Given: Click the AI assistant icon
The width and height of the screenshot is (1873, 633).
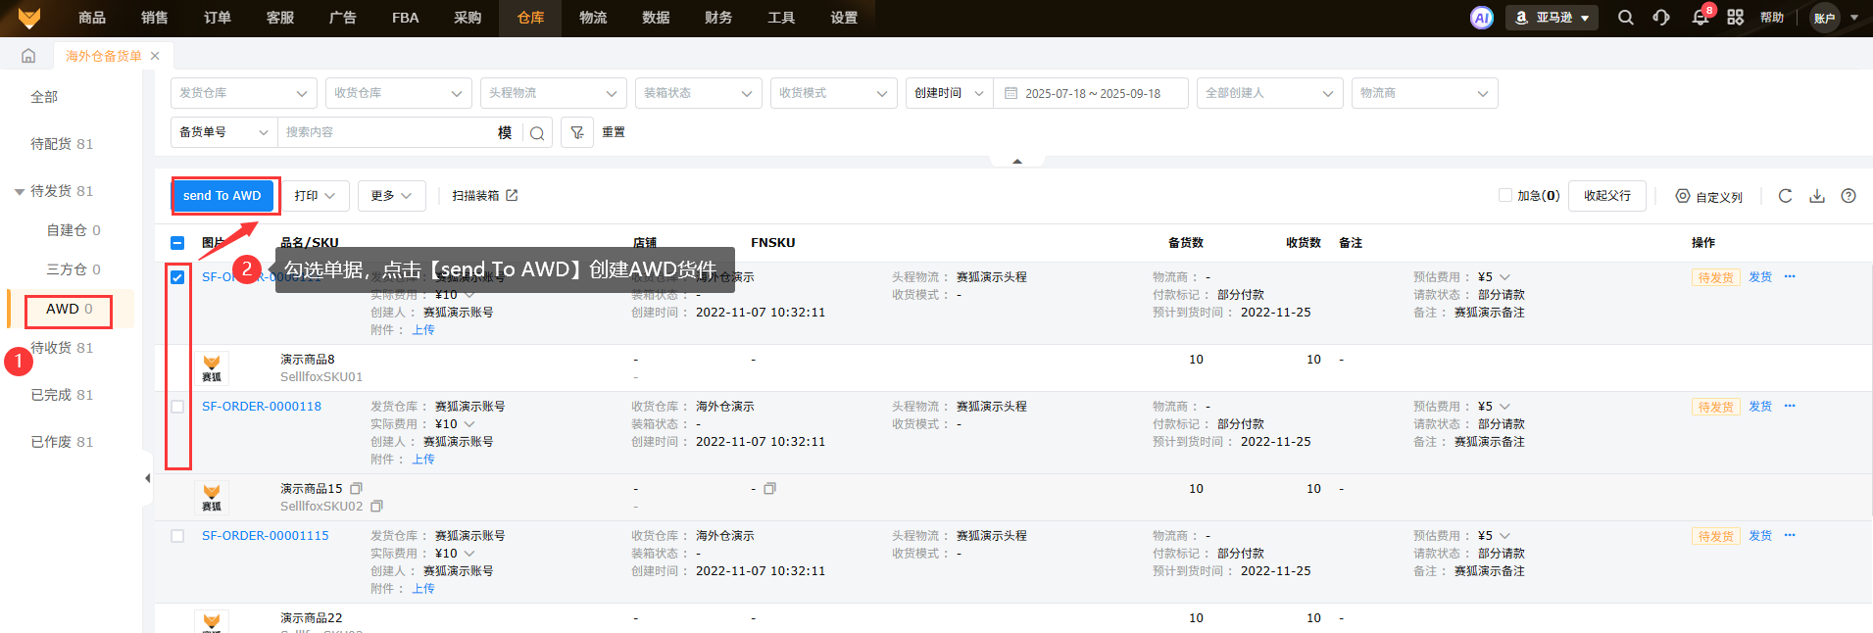Looking at the screenshot, I should tap(1481, 18).
